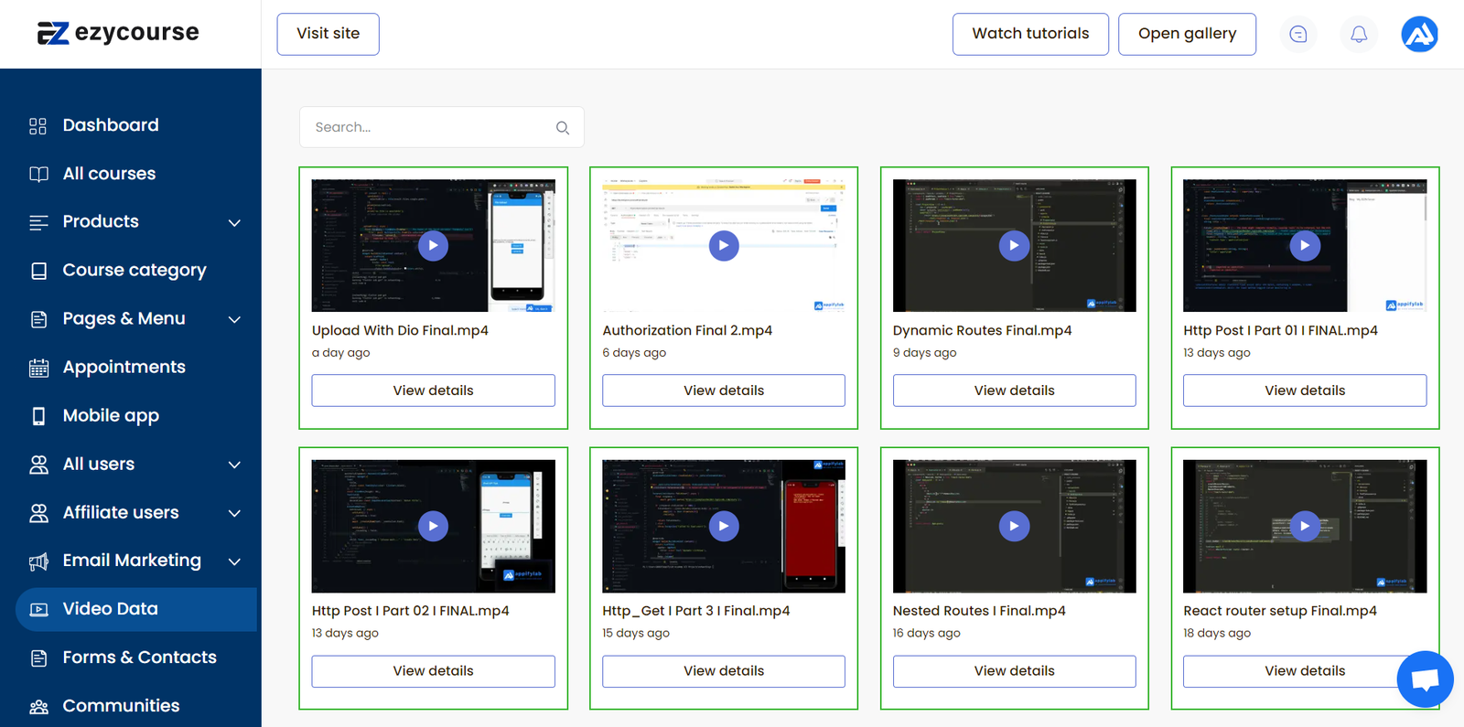The height and width of the screenshot is (727, 1464).
Task: Click the Watch tutorials button
Action: tap(1030, 34)
